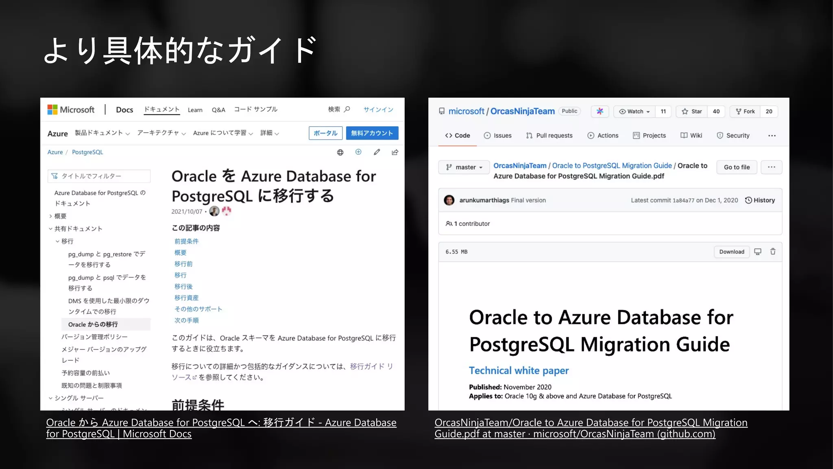Open the file ellipsis menu beside Go to file
Viewport: 833px width, 469px height.
772,167
